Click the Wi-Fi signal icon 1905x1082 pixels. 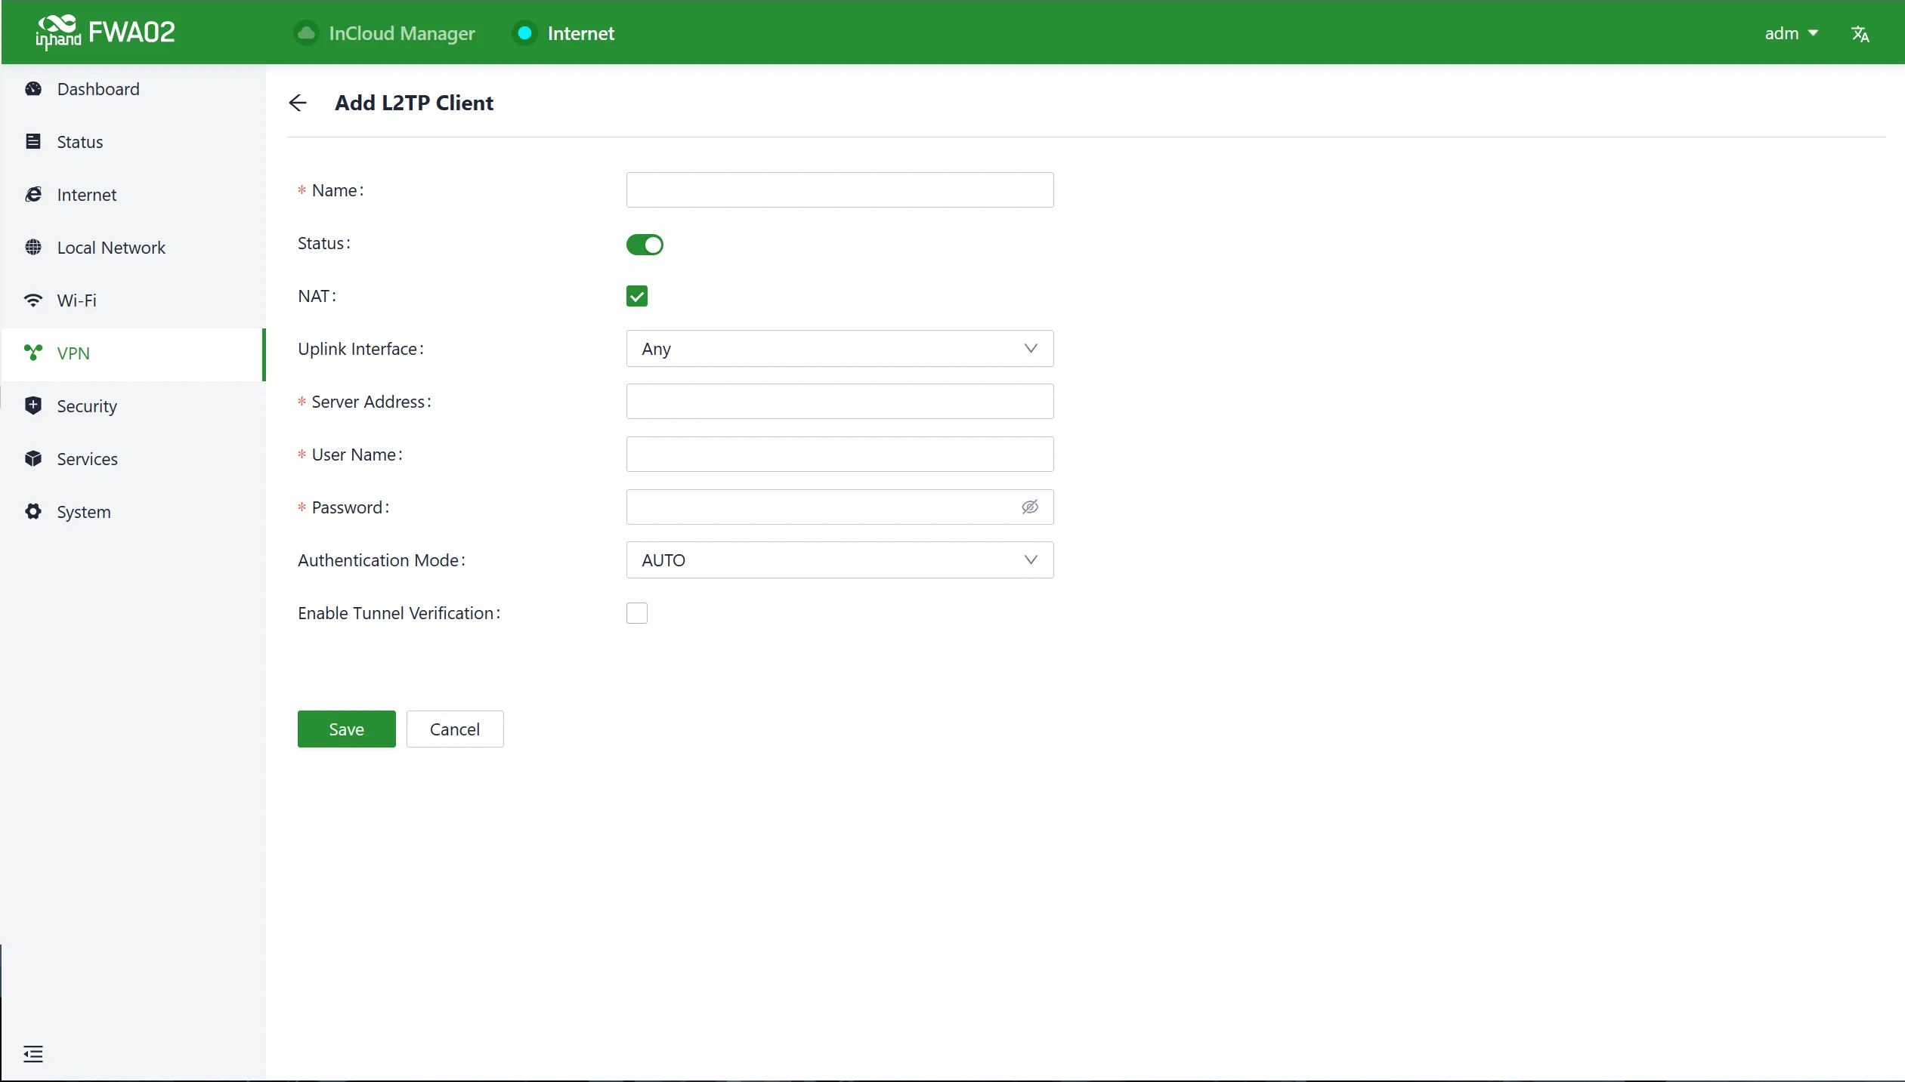click(x=33, y=301)
